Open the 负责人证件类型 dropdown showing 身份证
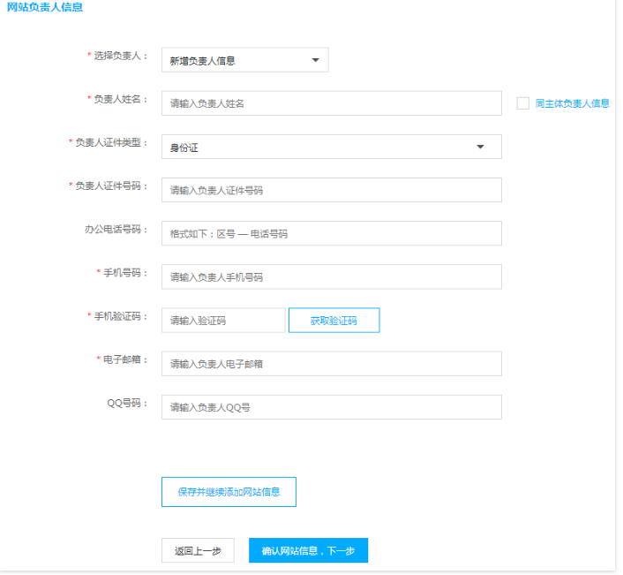This screenshot has height=575, width=623. 332,147
